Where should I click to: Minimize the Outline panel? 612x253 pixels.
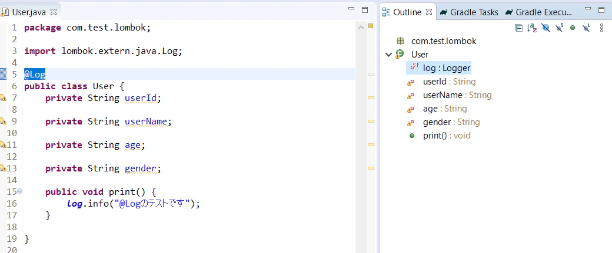tap(588, 9)
